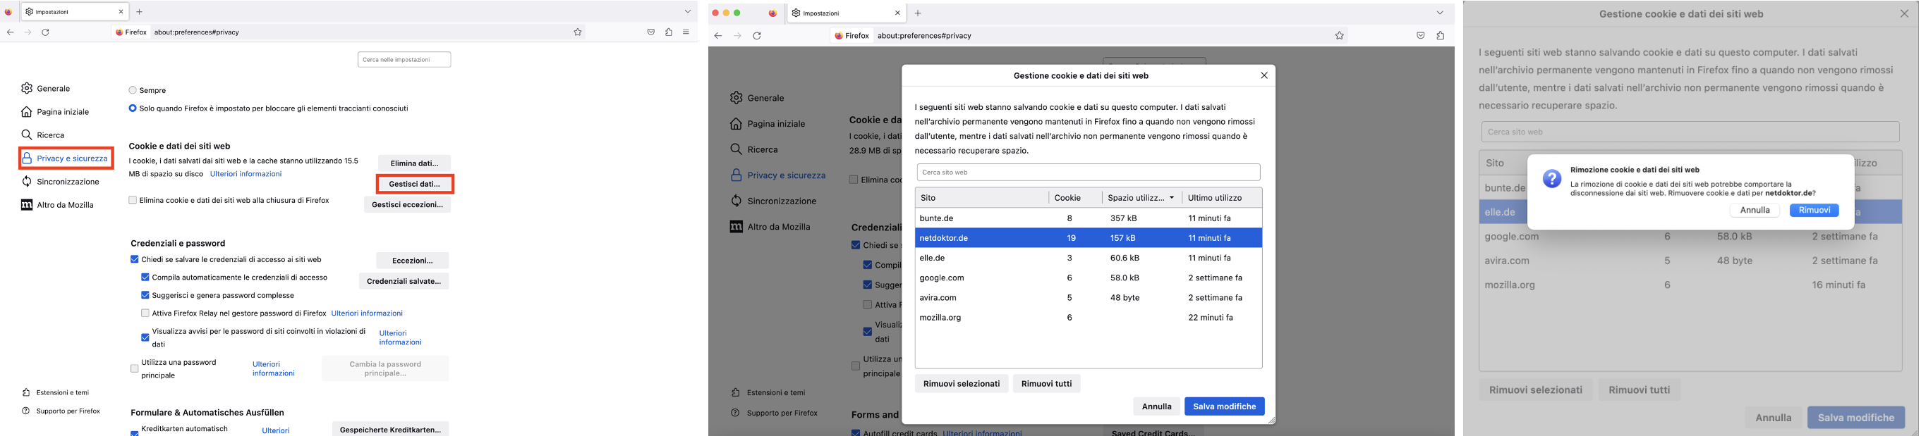Open new tab plus in middle window

pos(918,13)
